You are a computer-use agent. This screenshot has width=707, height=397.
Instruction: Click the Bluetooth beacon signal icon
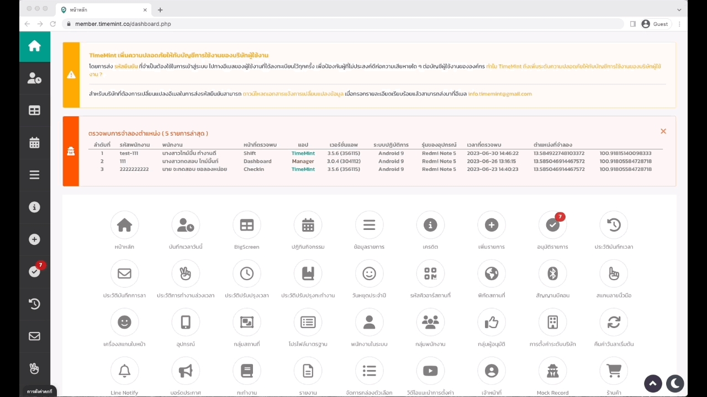552,273
